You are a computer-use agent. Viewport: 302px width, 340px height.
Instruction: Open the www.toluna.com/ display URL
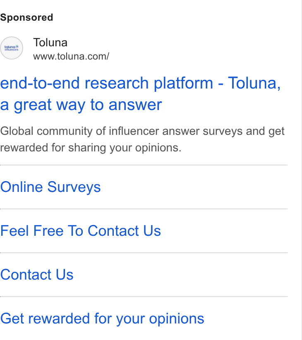pos(71,56)
